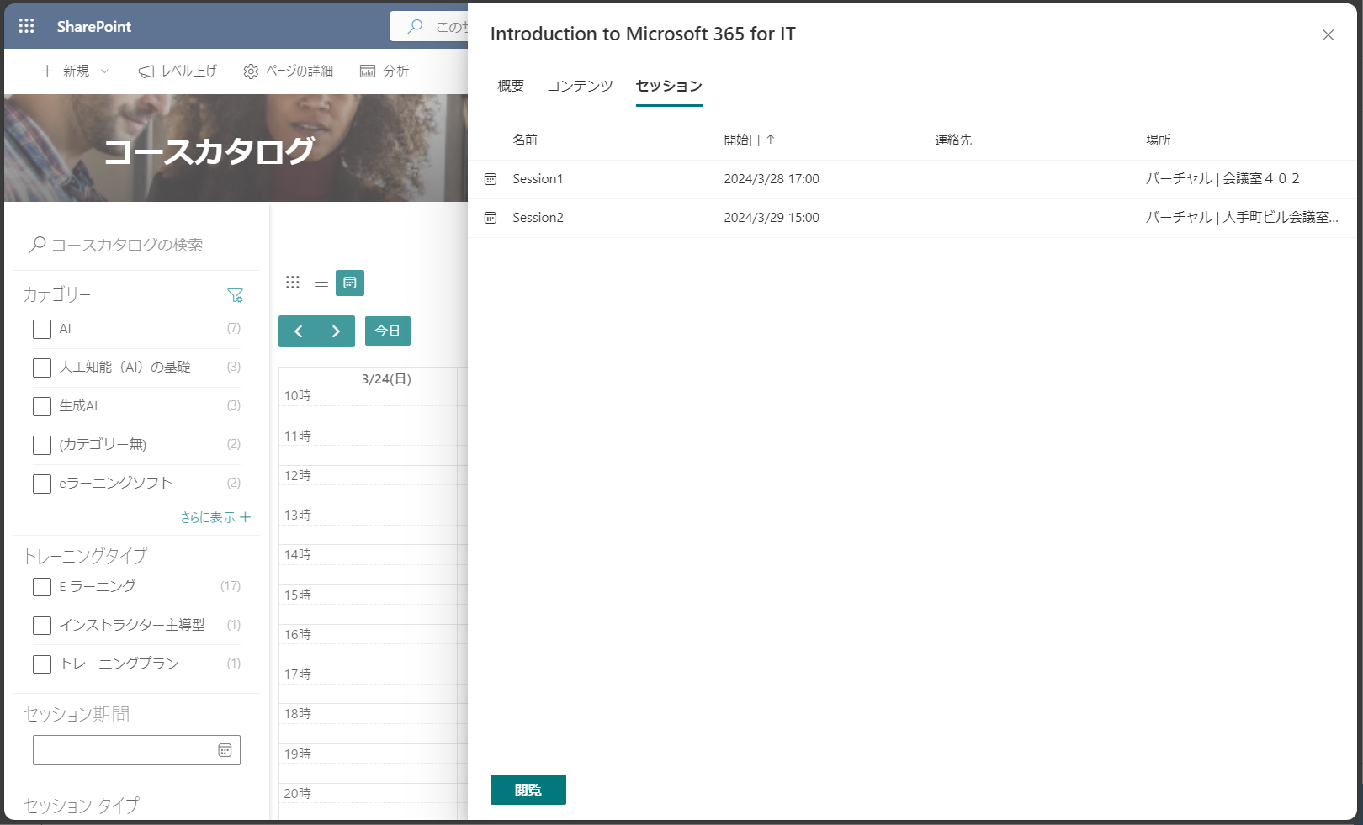This screenshot has height=825, width=1363.
Task: Open the Session2 row name
Action: click(538, 218)
